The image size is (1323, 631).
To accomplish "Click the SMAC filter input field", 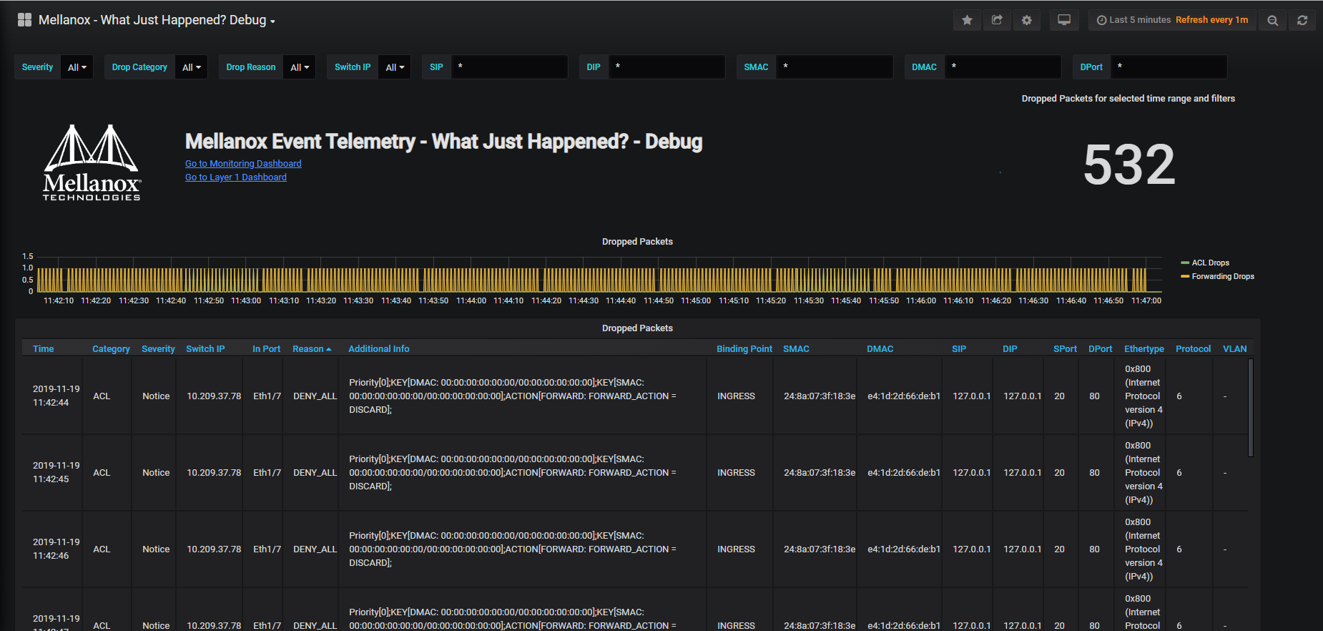I will tap(835, 67).
